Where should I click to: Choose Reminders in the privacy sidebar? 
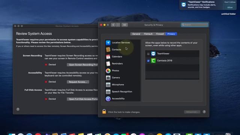(123, 63)
